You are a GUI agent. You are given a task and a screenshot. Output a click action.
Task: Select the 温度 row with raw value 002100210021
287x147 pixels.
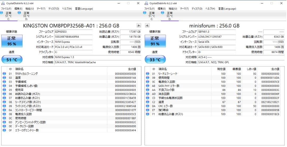[213, 102]
